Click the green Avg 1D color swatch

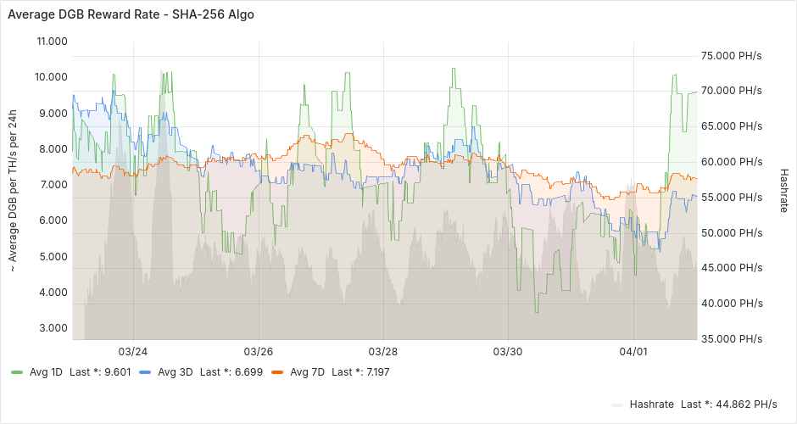(17, 371)
